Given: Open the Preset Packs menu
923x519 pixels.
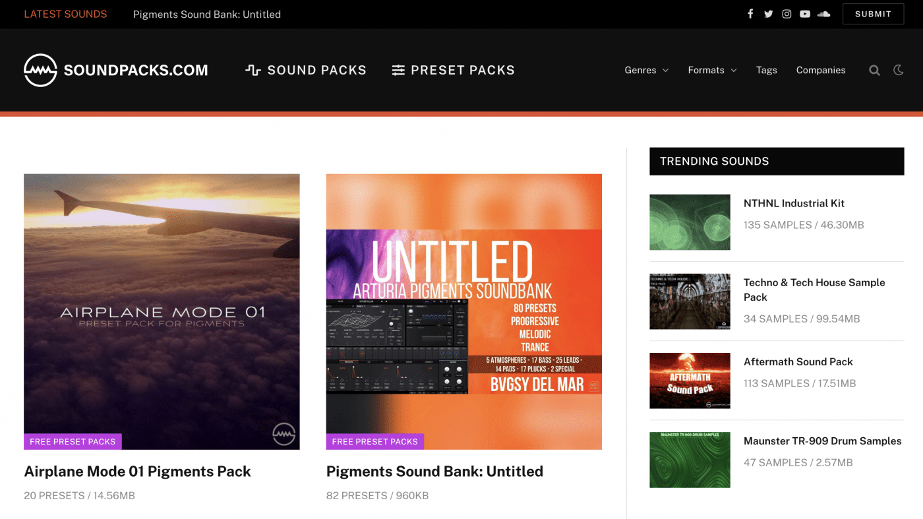Looking at the screenshot, I should pyautogui.click(x=454, y=70).
